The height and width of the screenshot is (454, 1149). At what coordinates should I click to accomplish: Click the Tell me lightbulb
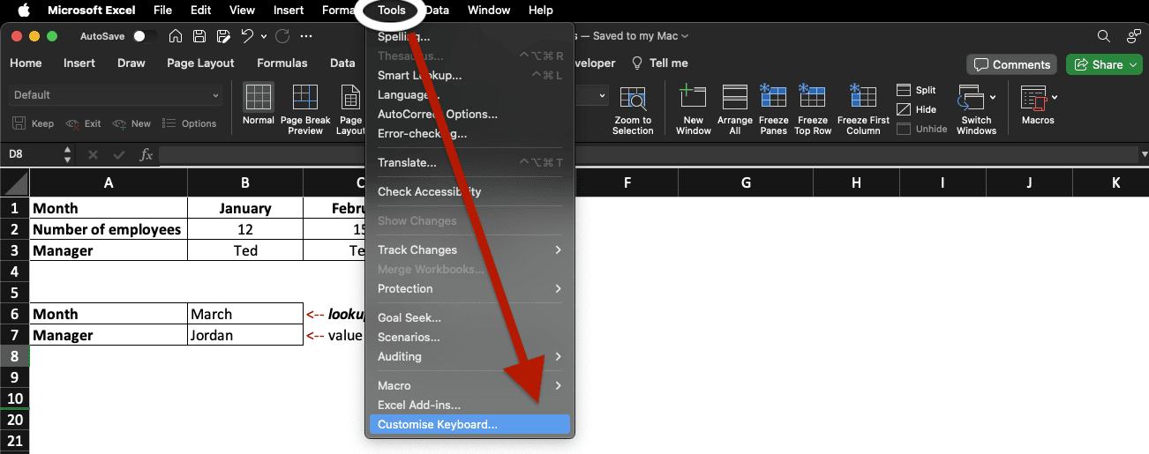637,63
